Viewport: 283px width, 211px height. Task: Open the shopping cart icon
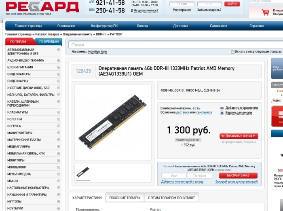tap(265, 12)
